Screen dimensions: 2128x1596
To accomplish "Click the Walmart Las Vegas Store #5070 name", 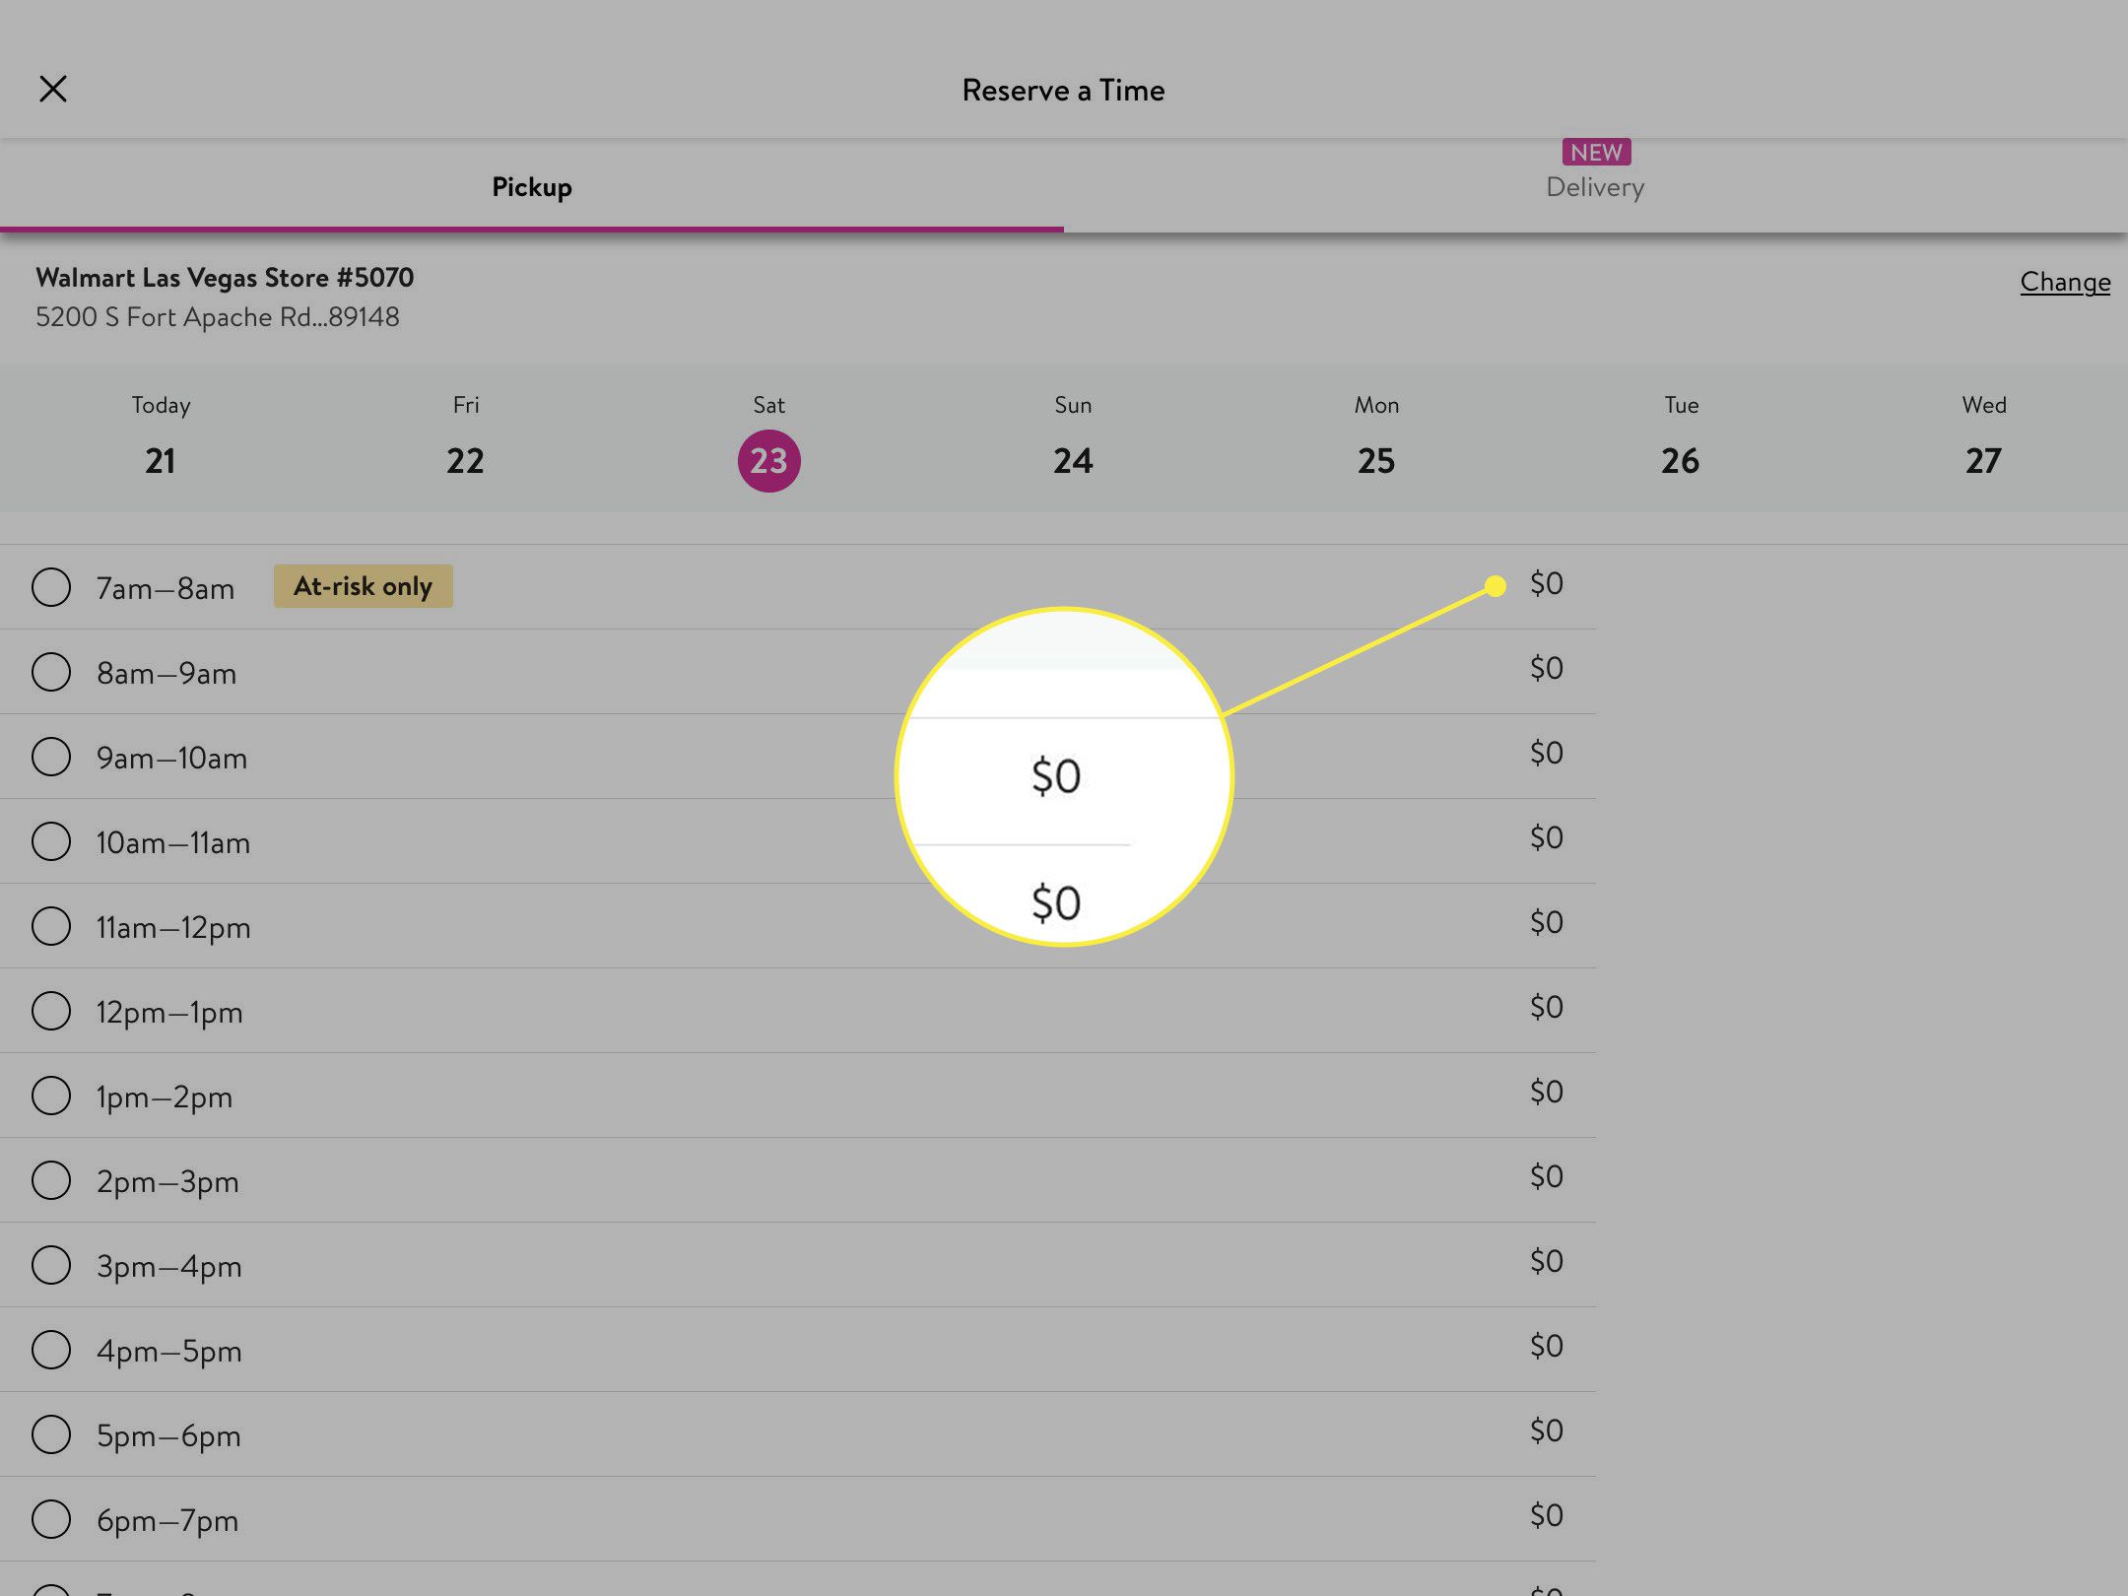I will [x=225, y=278].
